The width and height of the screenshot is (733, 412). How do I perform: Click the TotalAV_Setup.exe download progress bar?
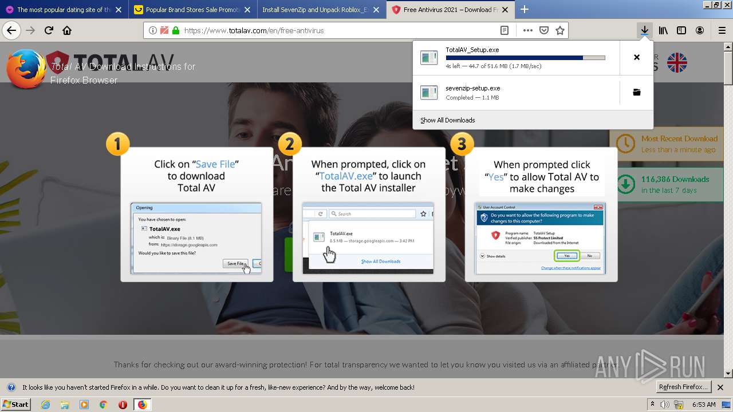tap(525, 58)
